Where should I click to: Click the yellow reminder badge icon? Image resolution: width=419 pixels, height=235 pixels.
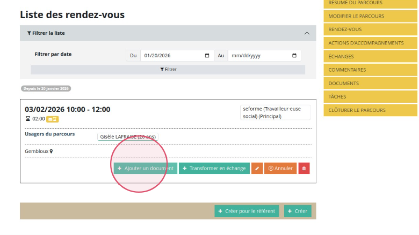tap(52, 119)
